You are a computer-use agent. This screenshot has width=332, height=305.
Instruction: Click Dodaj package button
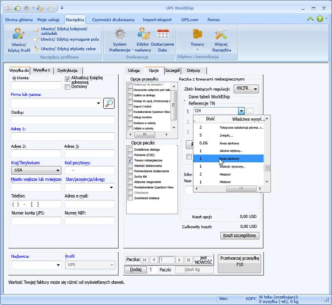tap(136, 269)
